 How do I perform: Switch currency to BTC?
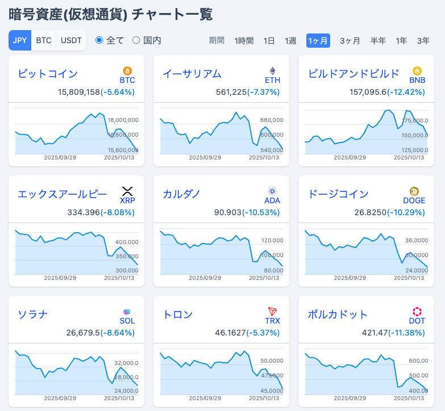(x=44, y=40)
